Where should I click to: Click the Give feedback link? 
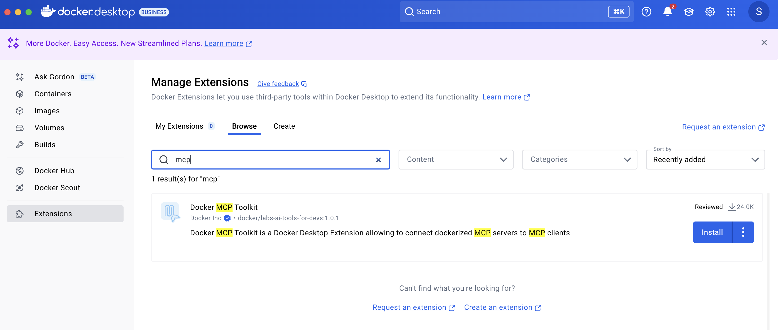282,84
